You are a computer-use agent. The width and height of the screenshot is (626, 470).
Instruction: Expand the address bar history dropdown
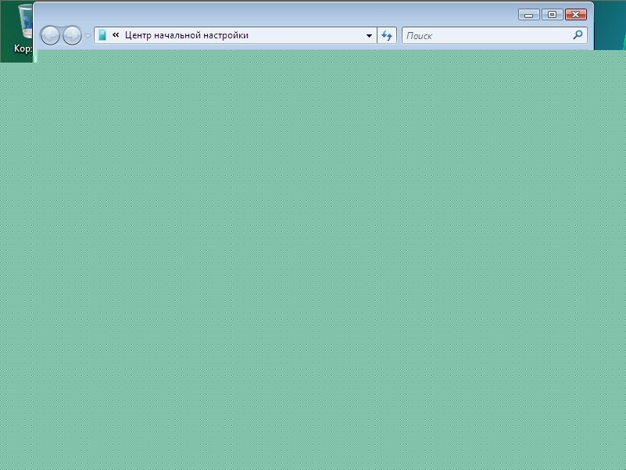coord(369,35)
